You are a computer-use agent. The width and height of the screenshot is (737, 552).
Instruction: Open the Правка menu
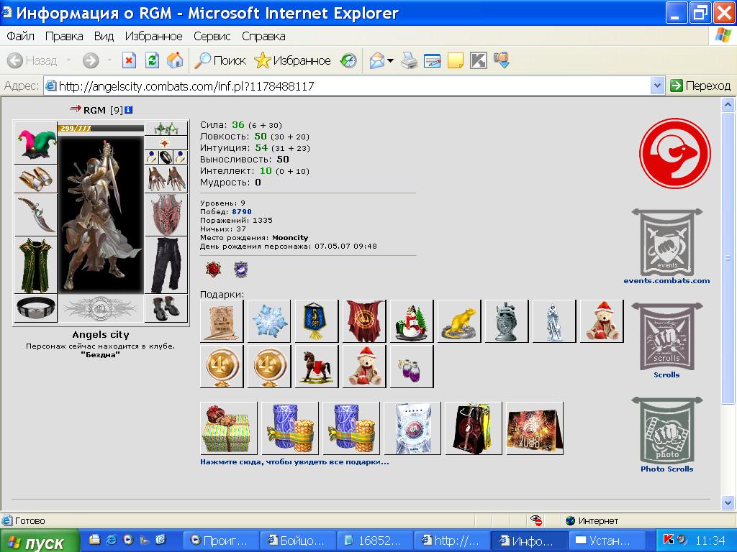pyautogui.click(x=64, y=36)
